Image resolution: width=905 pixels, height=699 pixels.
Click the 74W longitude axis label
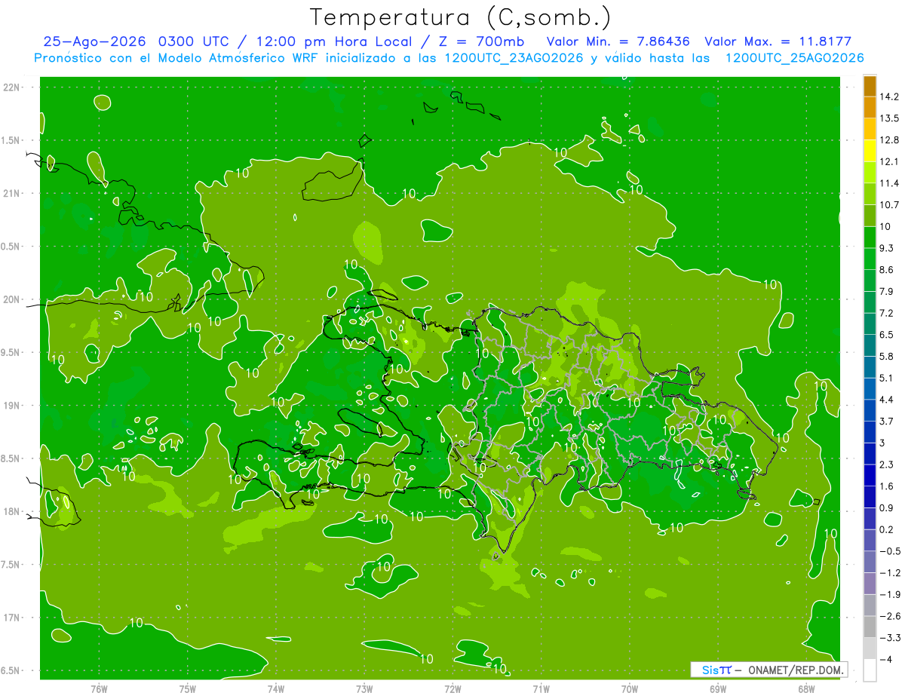click(x=276, y=689)
